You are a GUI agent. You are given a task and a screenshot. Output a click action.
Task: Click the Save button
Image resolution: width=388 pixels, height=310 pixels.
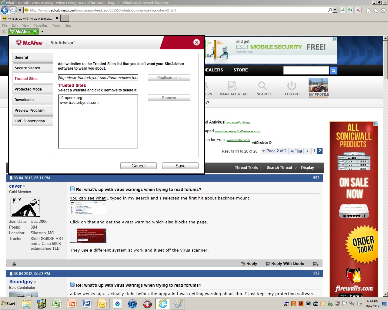[180, 166]
